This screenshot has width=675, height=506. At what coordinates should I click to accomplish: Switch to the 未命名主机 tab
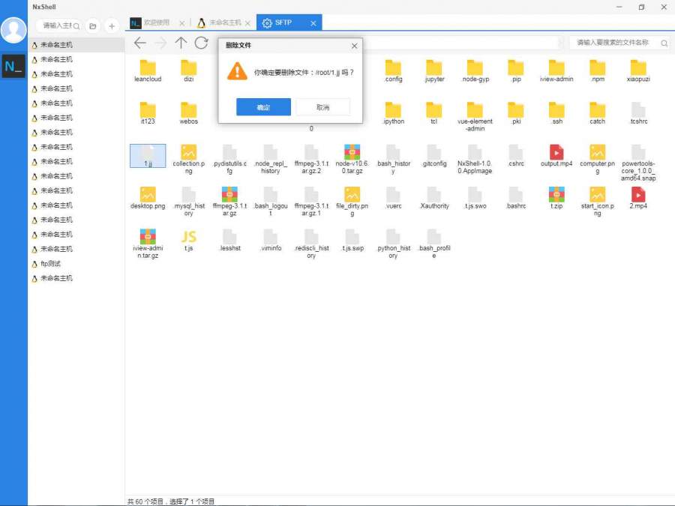pyautogui.click(x=223, y=23)
